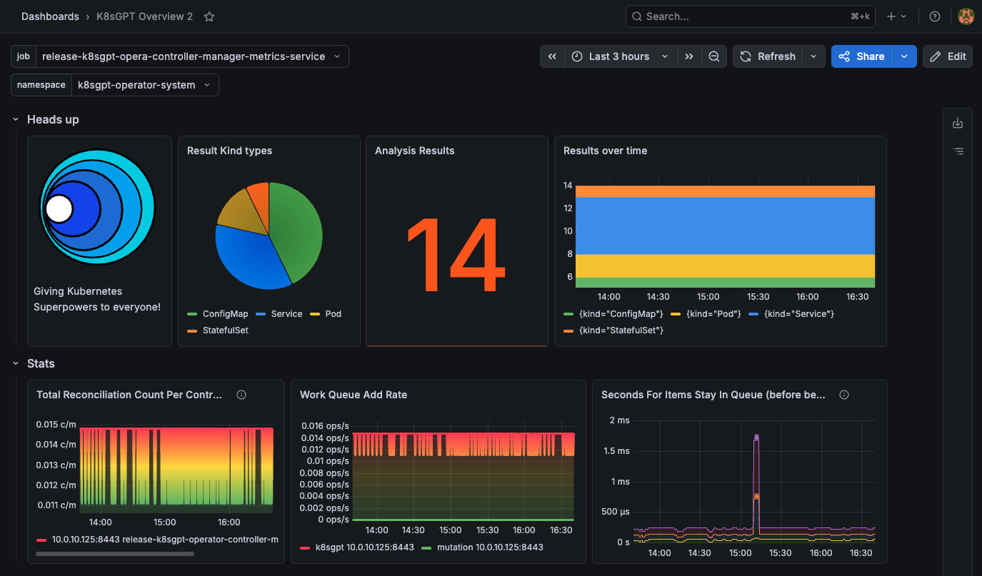Open the help menu icon
This screenshot has height=576, width=982.
pyautogui.click(x=935, y=16)
